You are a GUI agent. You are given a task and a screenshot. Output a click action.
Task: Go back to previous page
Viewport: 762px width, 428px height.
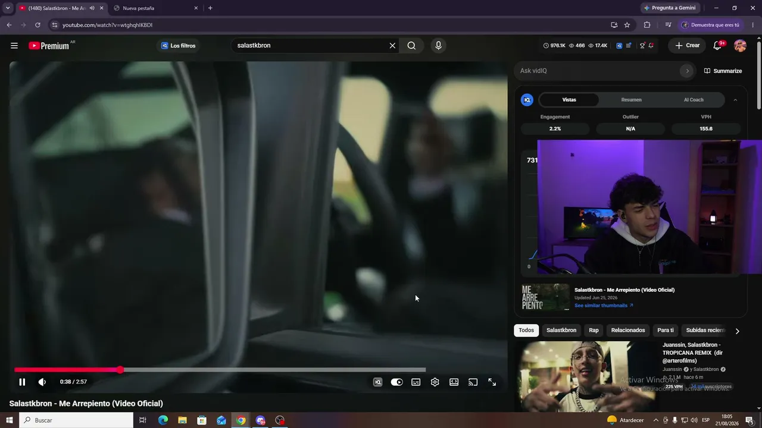(x=9, y=25)
